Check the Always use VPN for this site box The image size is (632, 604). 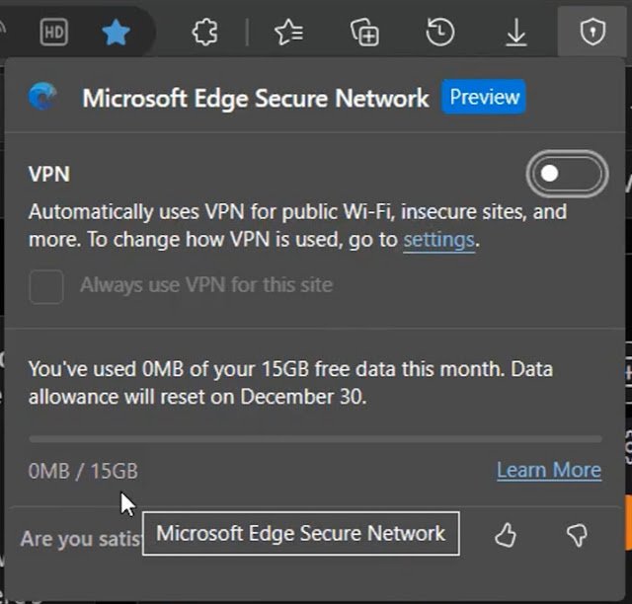(46, 286)
